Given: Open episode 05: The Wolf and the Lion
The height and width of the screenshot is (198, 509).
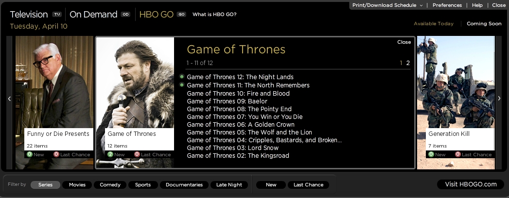Looking at the screenshot, I should 249,132.
